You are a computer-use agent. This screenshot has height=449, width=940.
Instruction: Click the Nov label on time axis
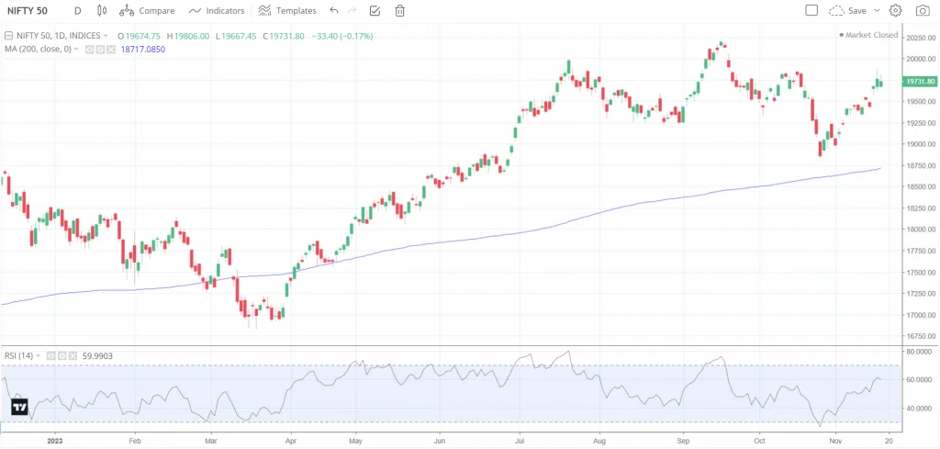coord(834,440)
